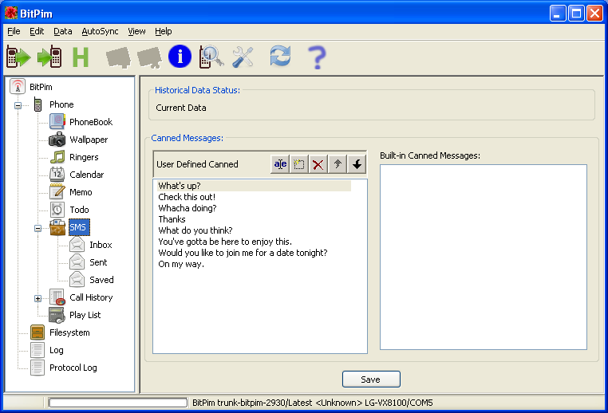Click the Save button
608x413 pixels.
pos(371,380)
